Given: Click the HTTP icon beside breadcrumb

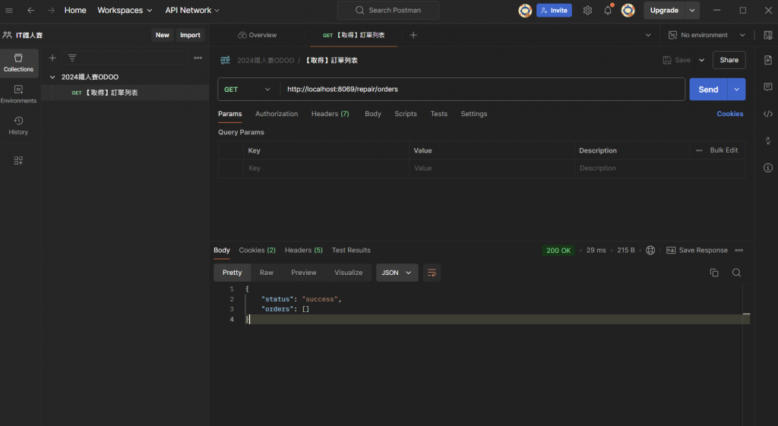Looking at the screenshot, I should coord(225,61).
